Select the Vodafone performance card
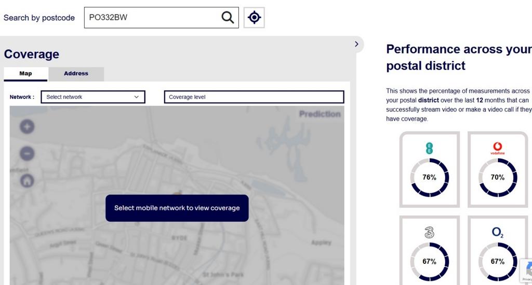This screenshot has width=532, height=285. [x=497, y=169]
